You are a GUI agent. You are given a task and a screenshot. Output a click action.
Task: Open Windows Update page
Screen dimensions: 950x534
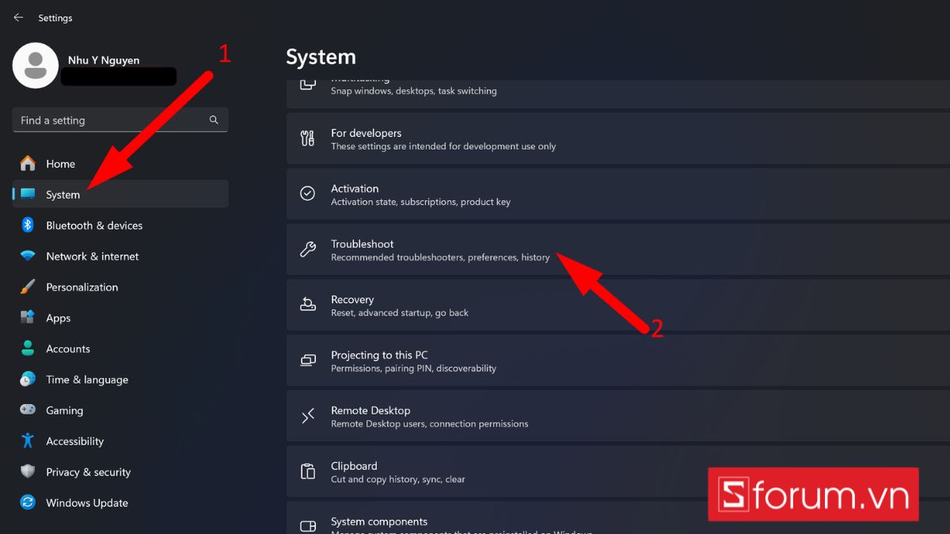tap(120, 503)
